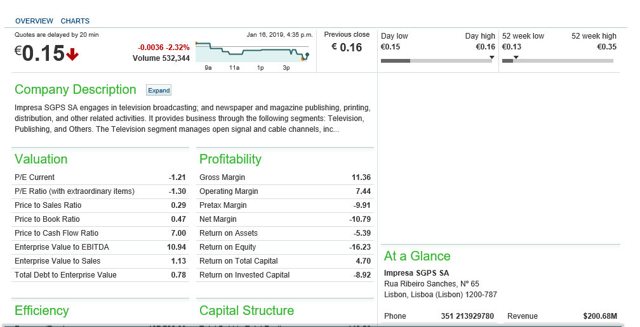Click the P/E Current row
This screenshot has width=640, height=327.
tap(100, 177)
